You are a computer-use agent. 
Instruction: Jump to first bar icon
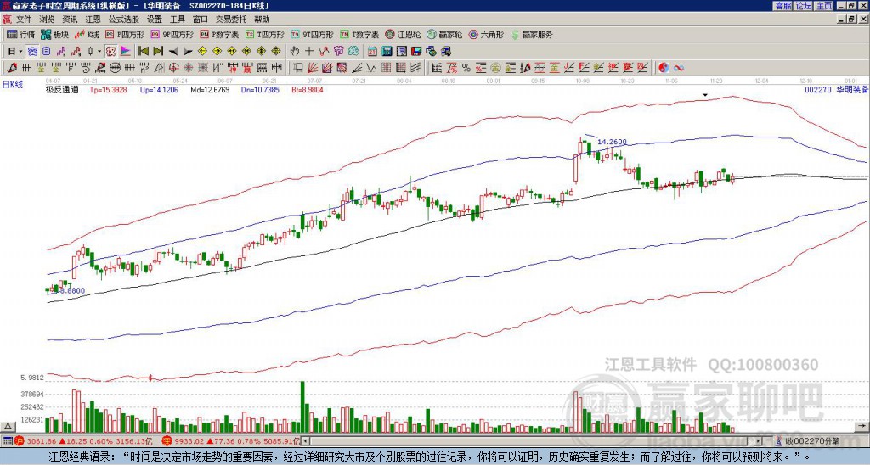click(x=143, y=51)
